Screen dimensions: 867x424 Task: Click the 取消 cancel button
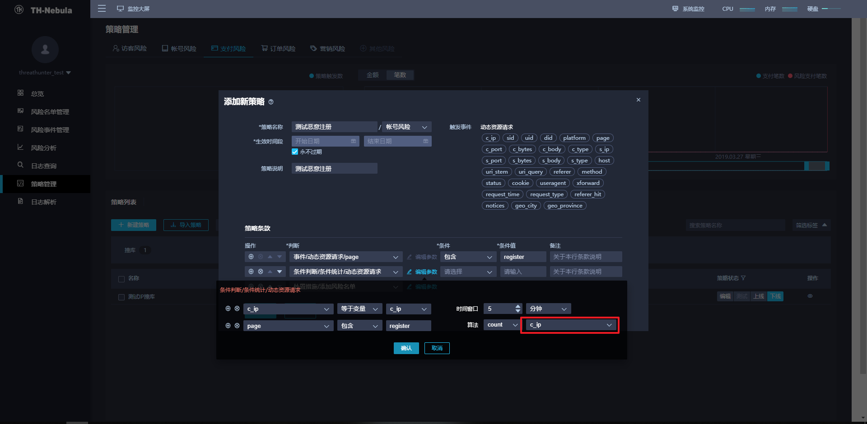click(x=437, y=348)
